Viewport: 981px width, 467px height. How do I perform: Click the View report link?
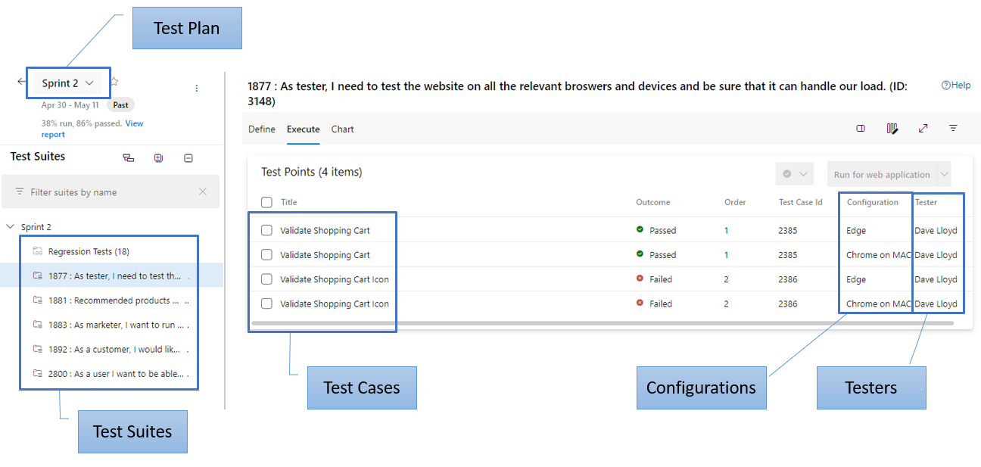tap(133, 123)
